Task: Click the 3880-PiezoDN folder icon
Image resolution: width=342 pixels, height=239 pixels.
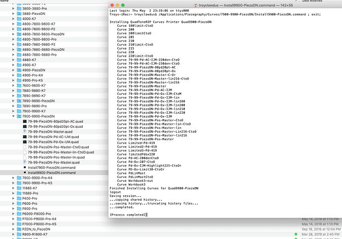Action: tap(19, 13)
